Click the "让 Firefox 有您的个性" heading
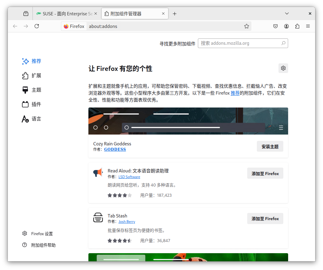This screenshot has height=270, width=323. (120, 68)
